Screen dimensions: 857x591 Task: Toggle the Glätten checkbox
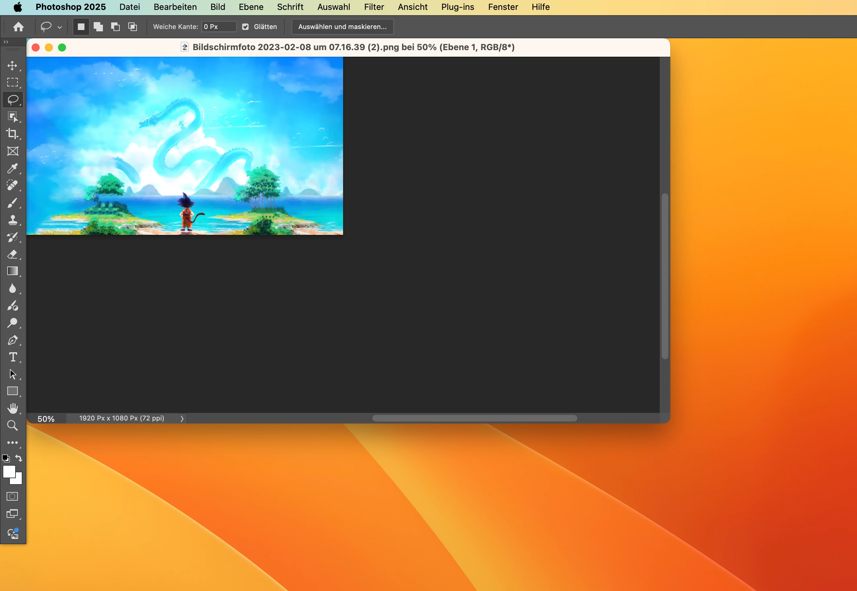(245, 27)
